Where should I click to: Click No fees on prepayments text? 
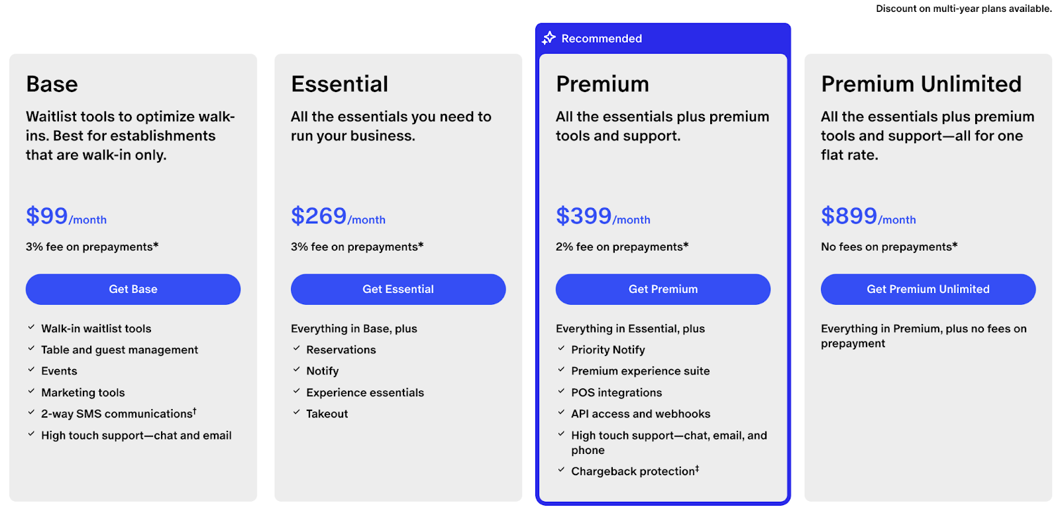coord(889,247)
